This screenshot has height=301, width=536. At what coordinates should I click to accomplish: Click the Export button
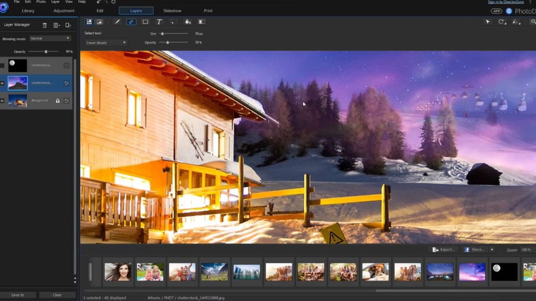tap(443, 249)
